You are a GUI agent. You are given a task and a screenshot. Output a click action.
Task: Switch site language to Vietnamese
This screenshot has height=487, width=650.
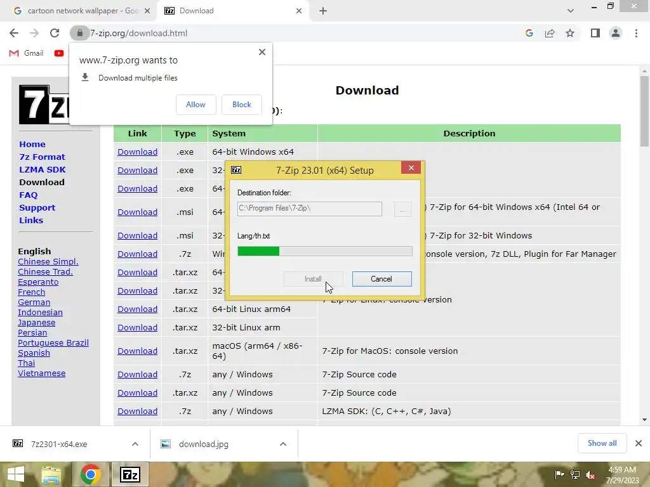pyautogui.click(x=41, y=373)
